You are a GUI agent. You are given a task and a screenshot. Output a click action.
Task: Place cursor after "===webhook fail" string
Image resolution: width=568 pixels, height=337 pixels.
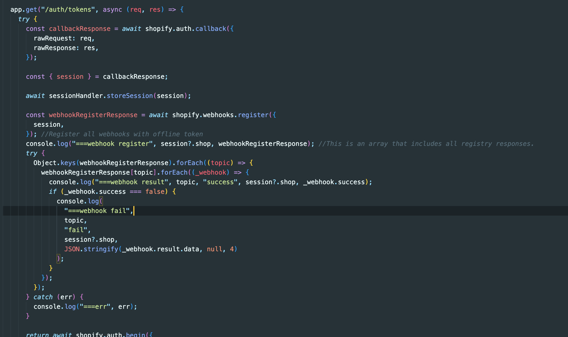tap(134, 211)
